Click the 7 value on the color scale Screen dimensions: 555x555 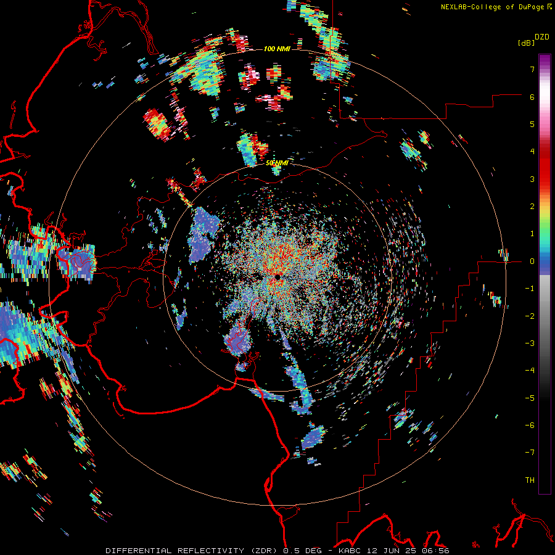click(532, 69)
